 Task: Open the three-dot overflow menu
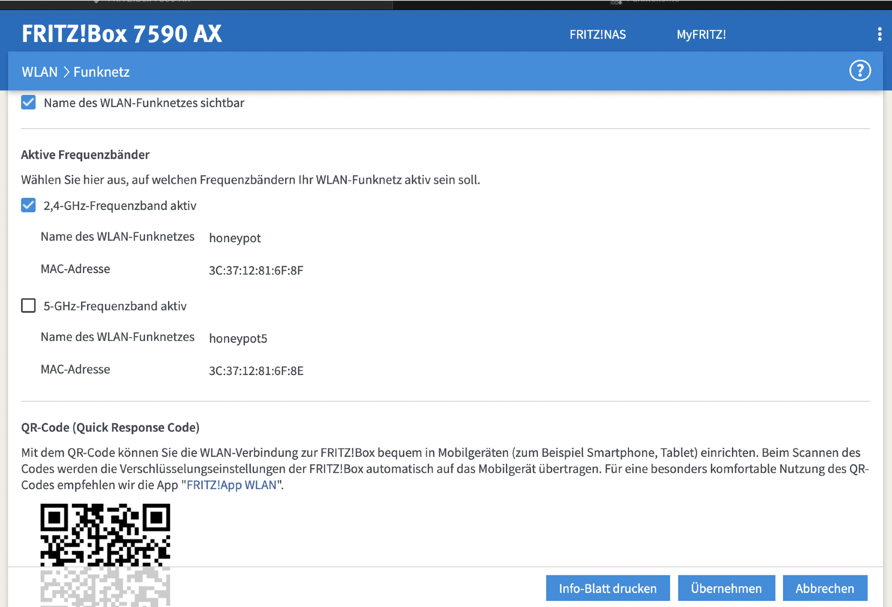click(x=879, y=34)
